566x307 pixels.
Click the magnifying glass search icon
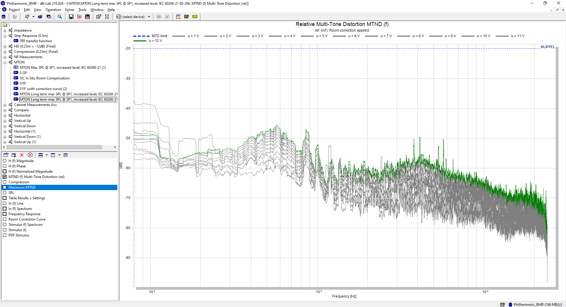click(60, 17)
